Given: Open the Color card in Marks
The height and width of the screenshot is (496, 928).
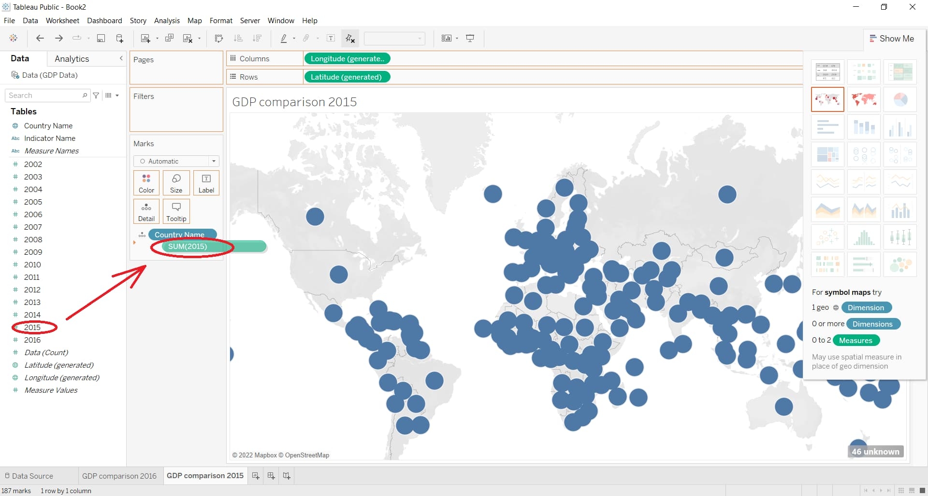Looking at the screenshot, I should coord(146,183).
